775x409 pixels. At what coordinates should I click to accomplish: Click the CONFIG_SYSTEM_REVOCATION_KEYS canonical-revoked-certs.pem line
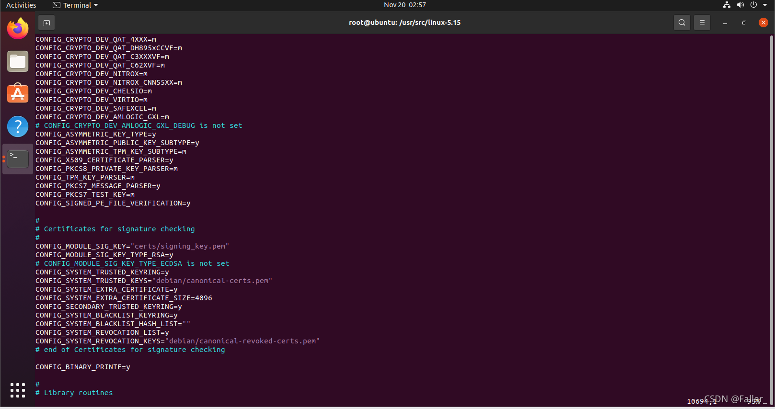point(178,341)
